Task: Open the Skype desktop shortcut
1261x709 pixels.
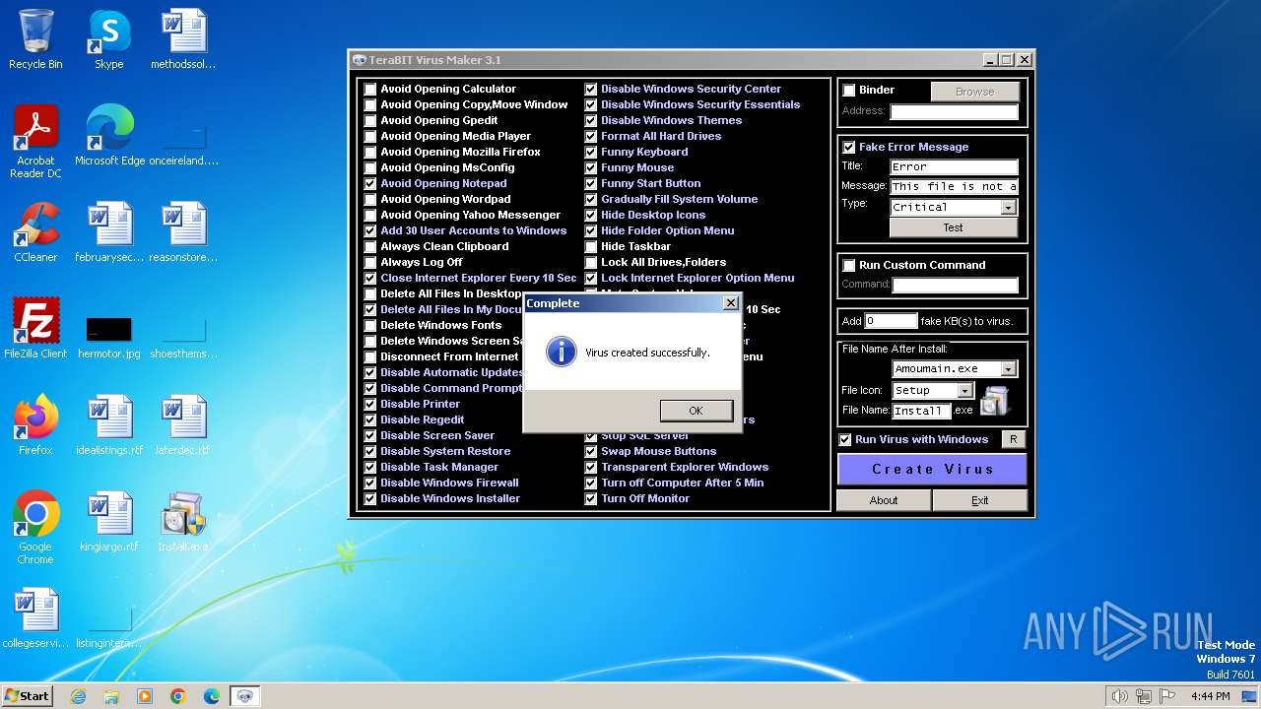Action: [108, 39]
